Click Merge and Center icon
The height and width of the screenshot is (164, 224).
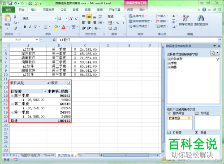pyautogui.click(x=100, y=22)
